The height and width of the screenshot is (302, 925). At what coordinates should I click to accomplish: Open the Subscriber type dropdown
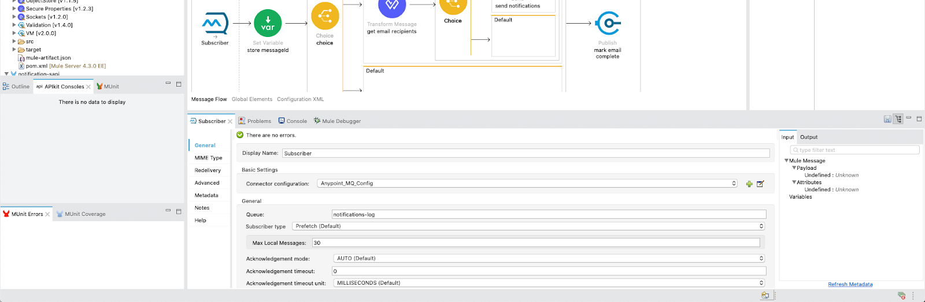[x=528, y=226]
